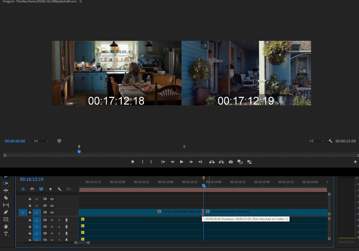
Task: Toggle insert sequences as nests option
Action: click(x=23, y=189)
